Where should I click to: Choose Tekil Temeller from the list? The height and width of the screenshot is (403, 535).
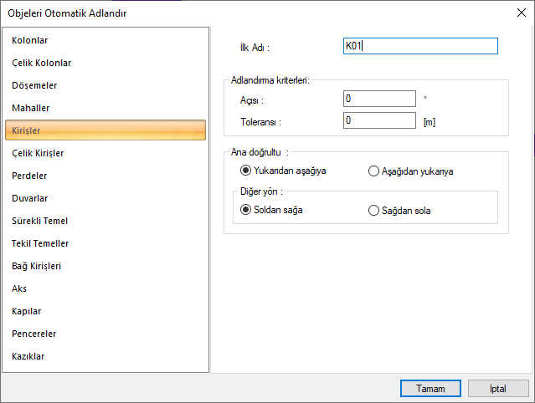click(x=40, y=243)
